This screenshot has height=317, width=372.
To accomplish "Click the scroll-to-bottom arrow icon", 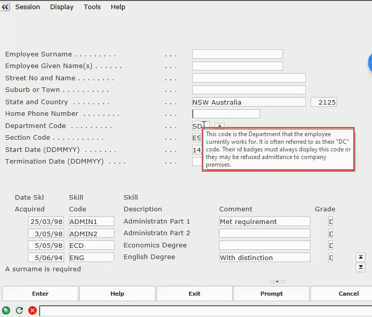I will point(361,267).
